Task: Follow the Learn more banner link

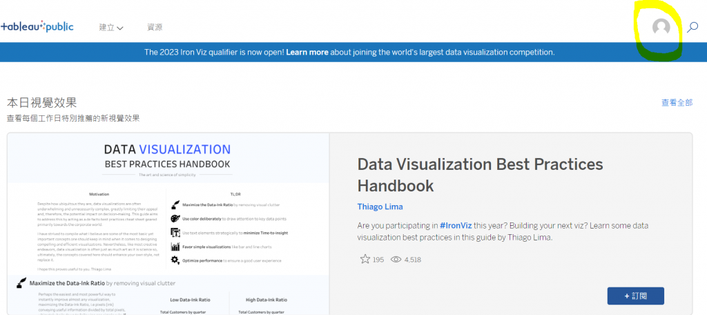Action: click(x=307, y=52)
